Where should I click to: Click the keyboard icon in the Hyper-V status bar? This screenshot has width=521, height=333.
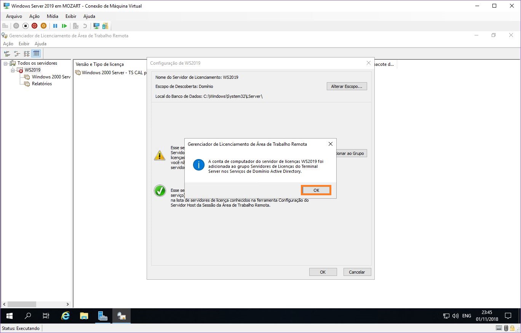coord(499,328)
